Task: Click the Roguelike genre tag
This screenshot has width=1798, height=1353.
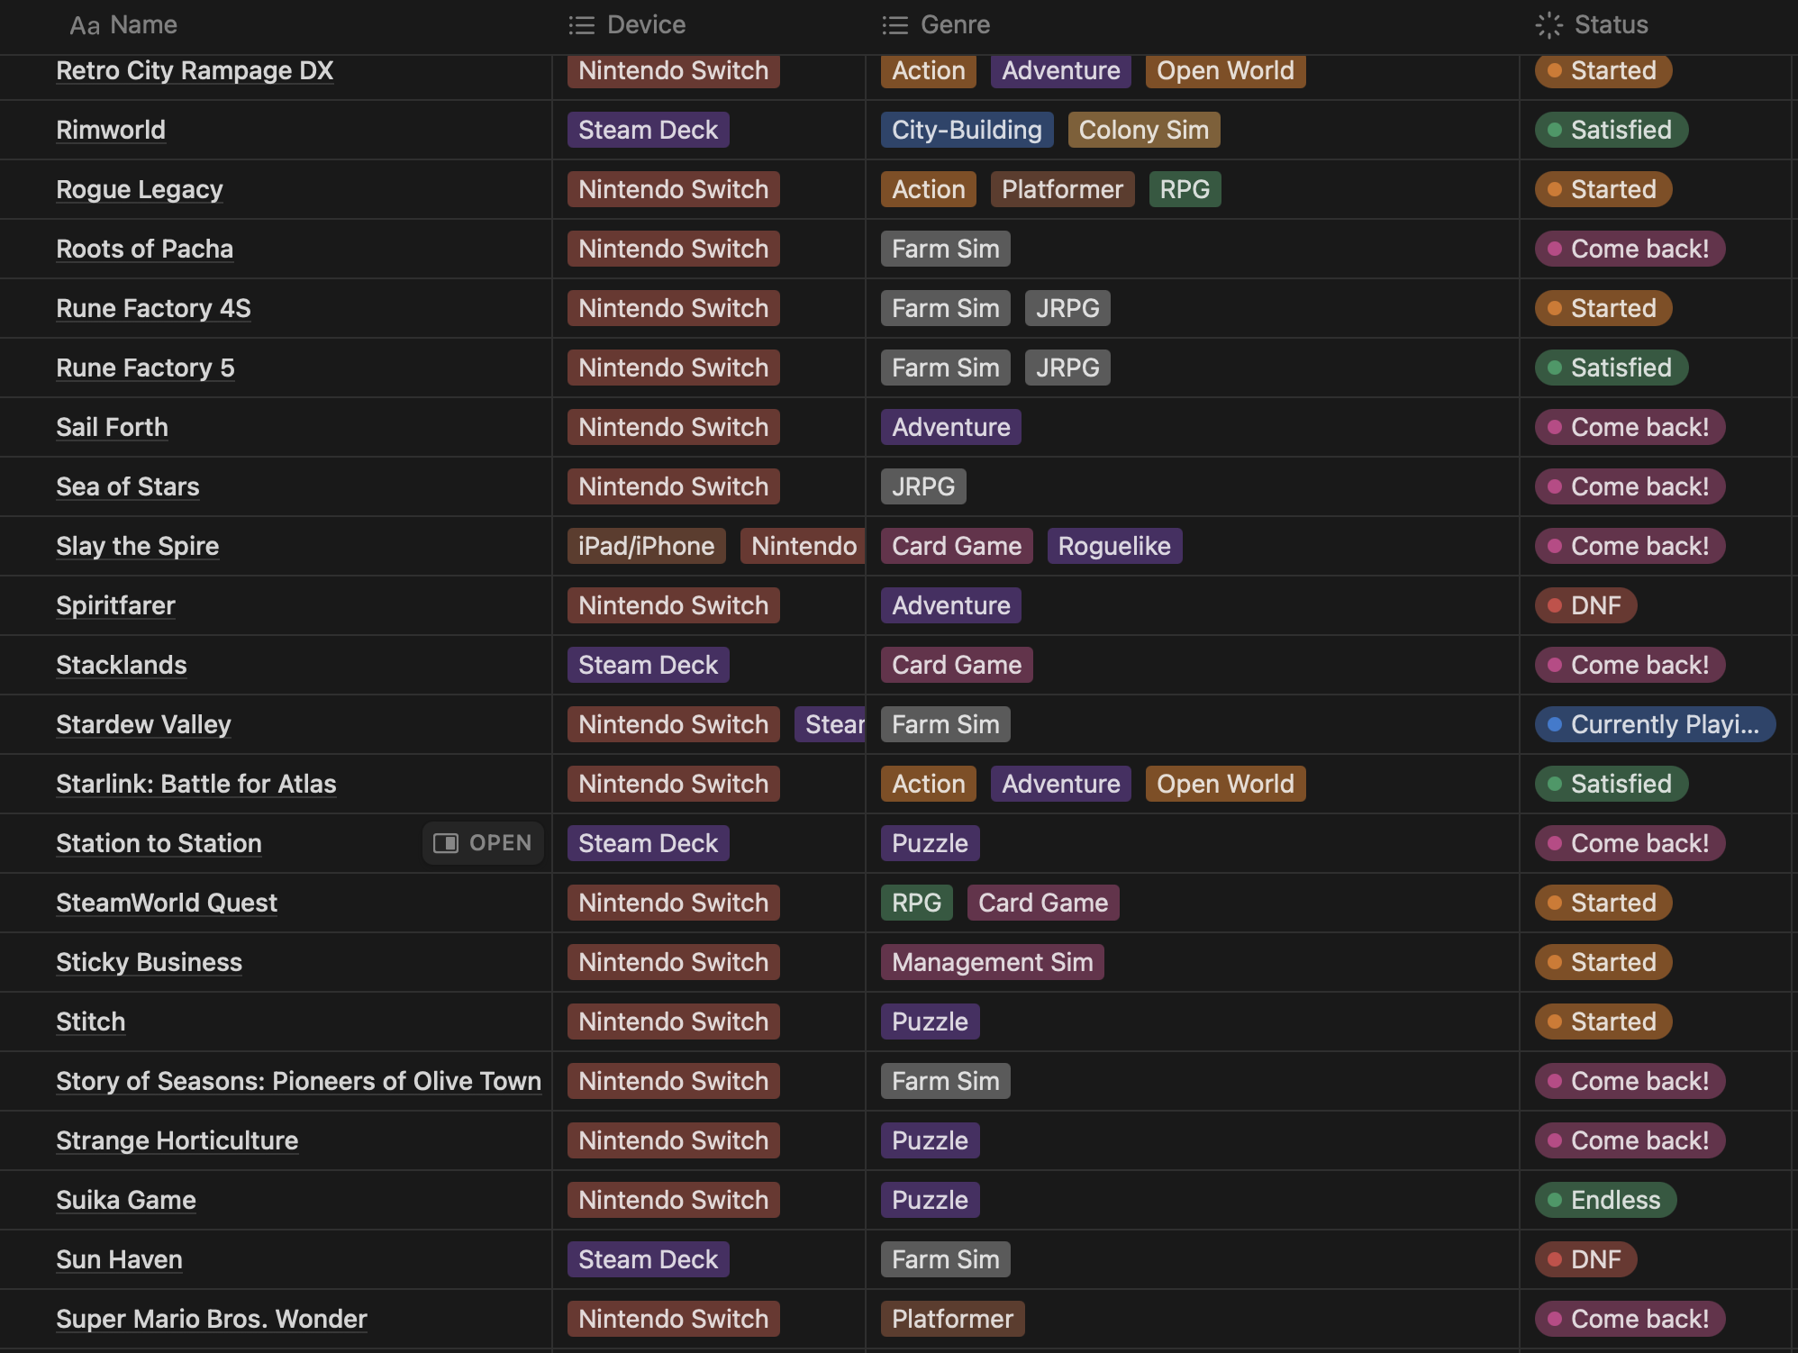Action: 1114,546
